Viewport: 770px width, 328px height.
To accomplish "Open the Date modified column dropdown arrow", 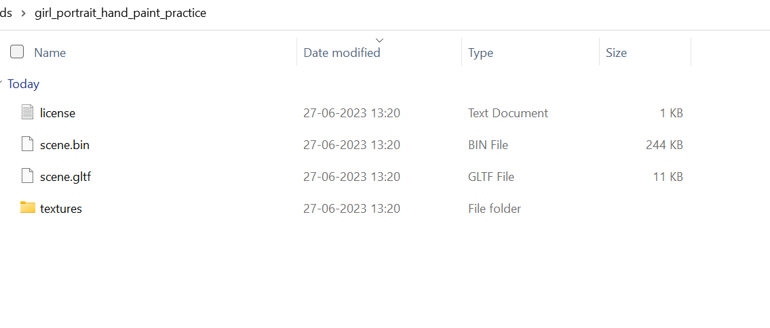I will [x=379, y=40].
